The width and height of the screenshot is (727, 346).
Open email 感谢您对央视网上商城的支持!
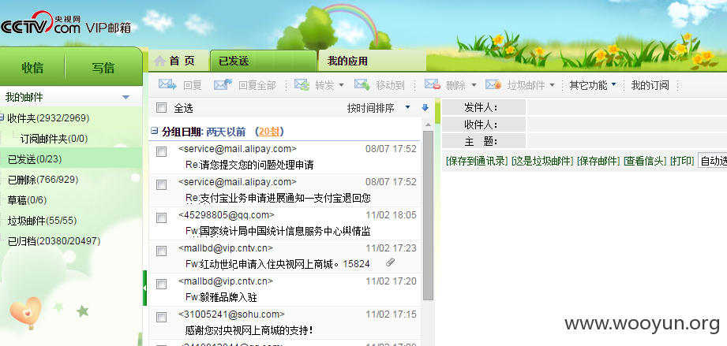249,330
